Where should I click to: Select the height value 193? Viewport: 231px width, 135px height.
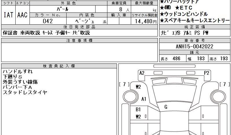click(224, 59)
